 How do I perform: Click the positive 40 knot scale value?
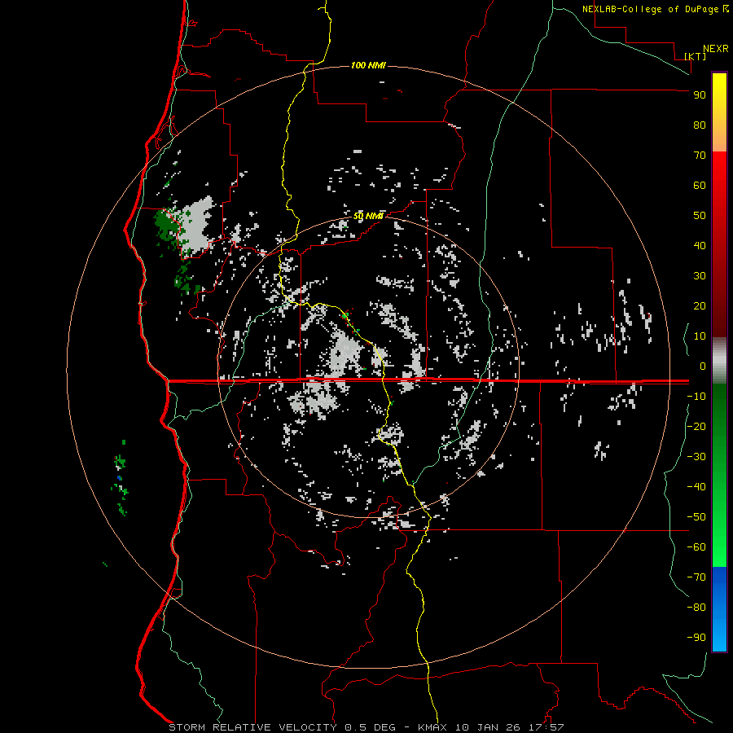click(x=700, y=245)
